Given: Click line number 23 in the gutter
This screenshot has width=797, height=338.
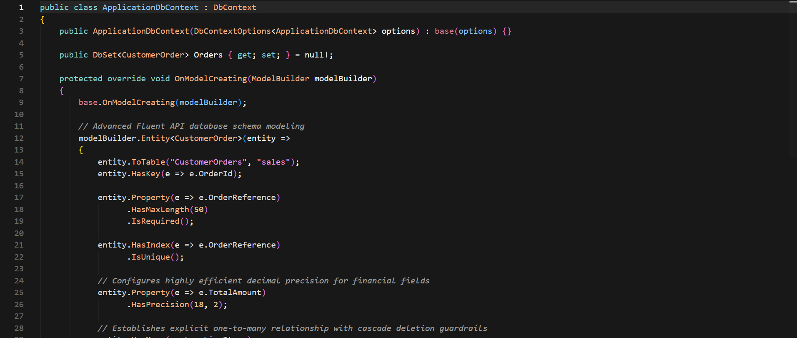Looking at the screenshot, I should [x=19, y=269].
